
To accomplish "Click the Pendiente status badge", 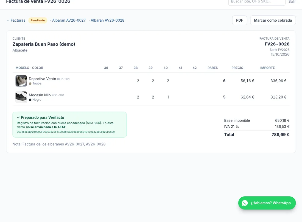I will click(x=38, y=20).
